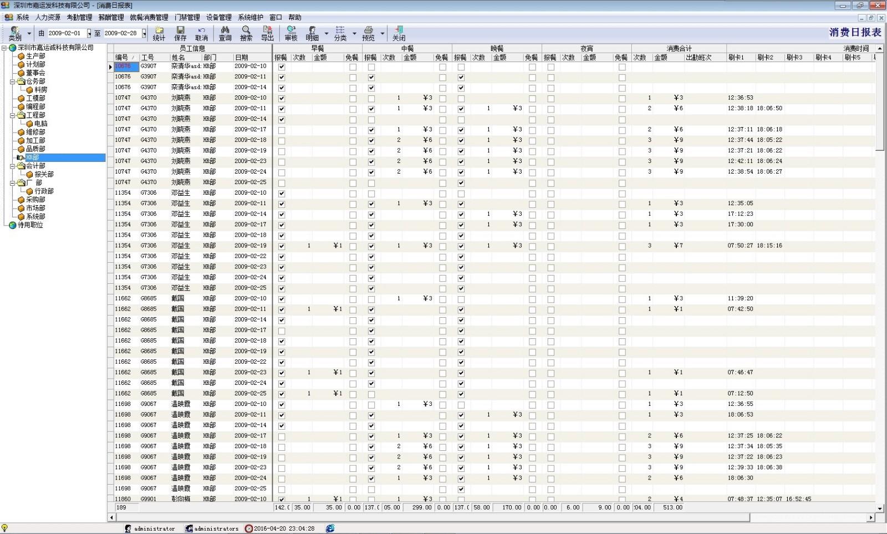Open the 考勤管理 menu

coord(79,18)
